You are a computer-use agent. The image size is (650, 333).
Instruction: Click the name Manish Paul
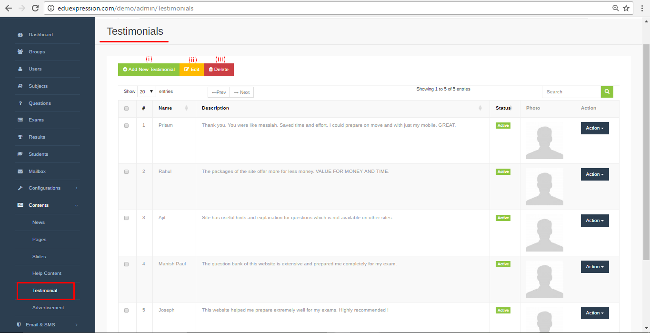pos(172,264)
